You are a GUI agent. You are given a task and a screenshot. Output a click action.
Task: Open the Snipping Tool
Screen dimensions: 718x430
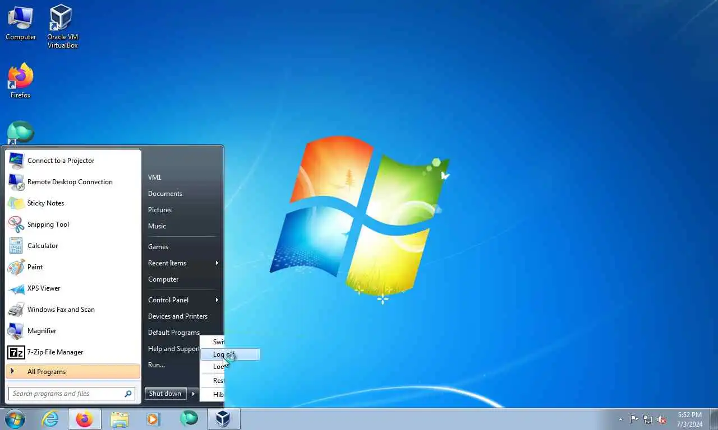coord(73,225)
